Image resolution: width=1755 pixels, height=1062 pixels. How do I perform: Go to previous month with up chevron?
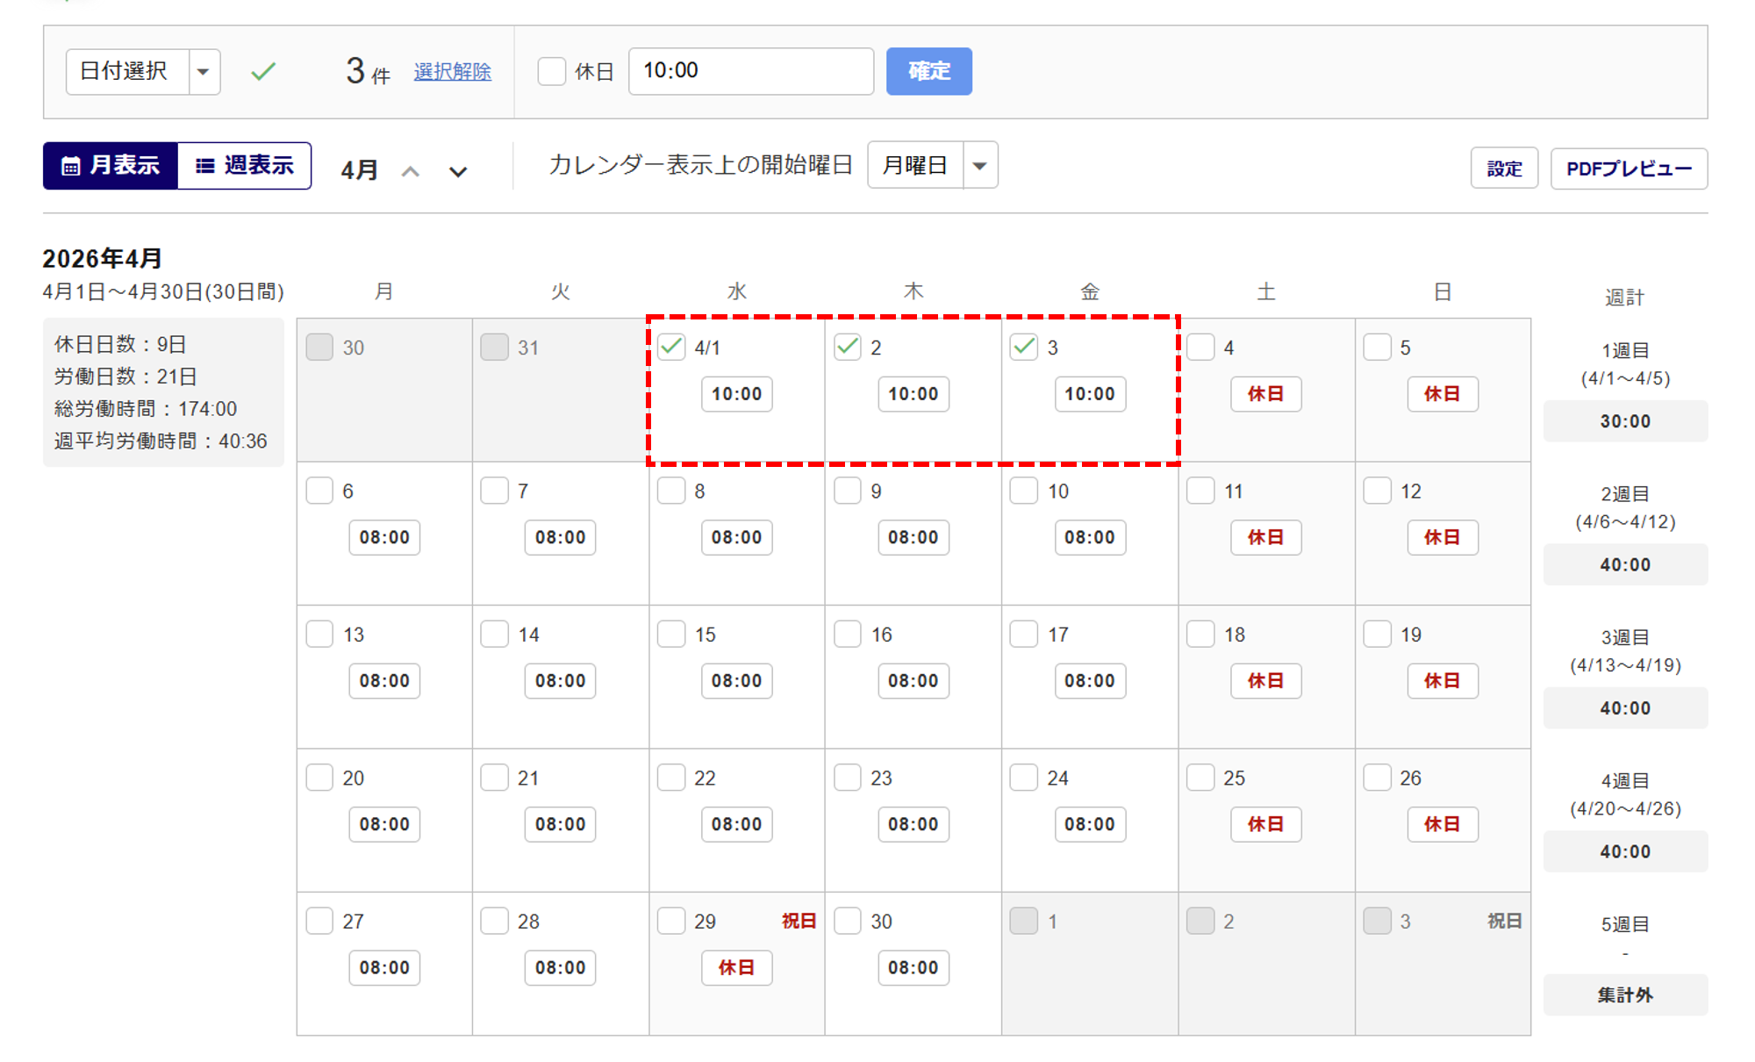tap(410, 171)
